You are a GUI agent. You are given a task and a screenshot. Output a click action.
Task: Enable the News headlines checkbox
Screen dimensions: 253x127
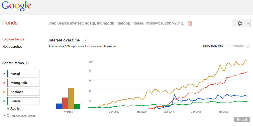click(200, 46)
